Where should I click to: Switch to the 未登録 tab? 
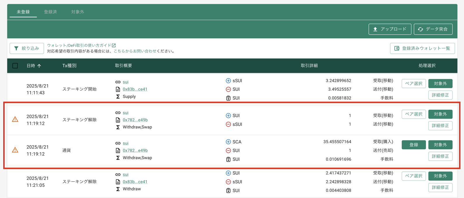pyautogui.click(x=23, y=12)
